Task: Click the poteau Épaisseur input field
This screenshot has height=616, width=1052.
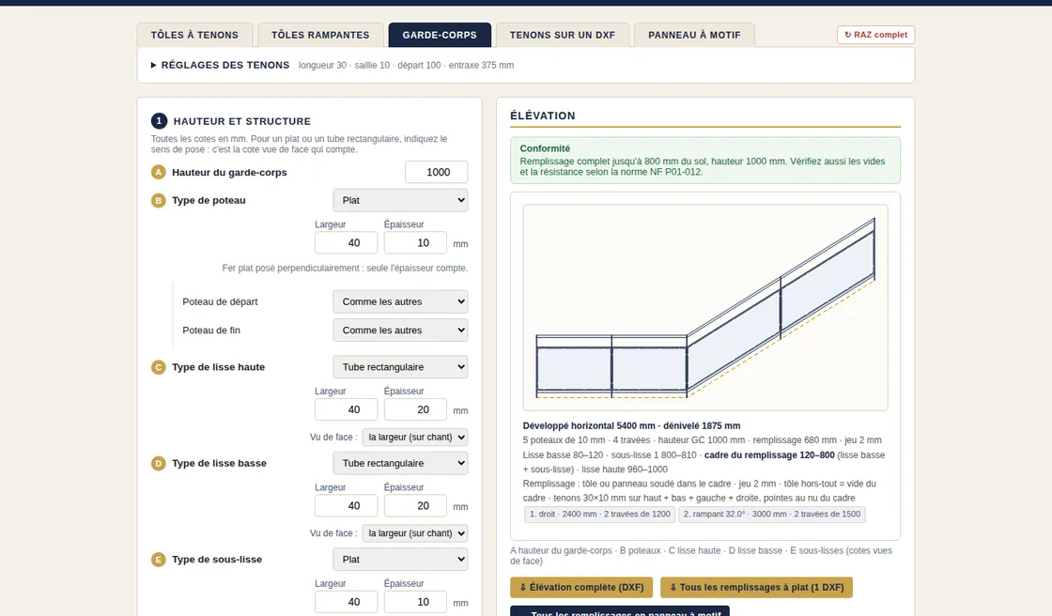Action: pos(415,243)
